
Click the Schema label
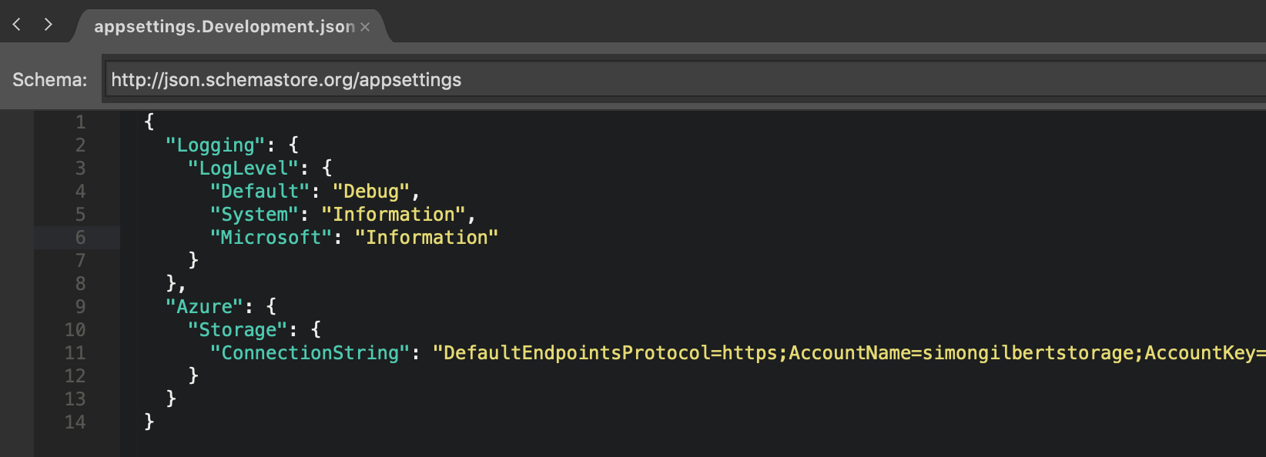50,80
